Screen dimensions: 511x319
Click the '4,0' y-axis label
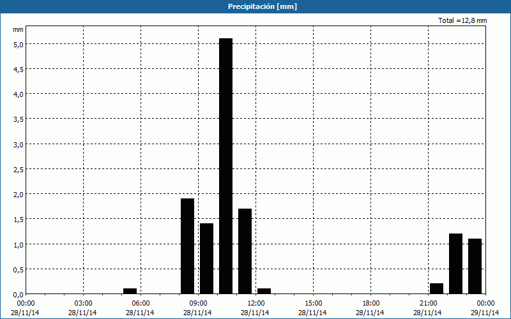click(19, 94)
